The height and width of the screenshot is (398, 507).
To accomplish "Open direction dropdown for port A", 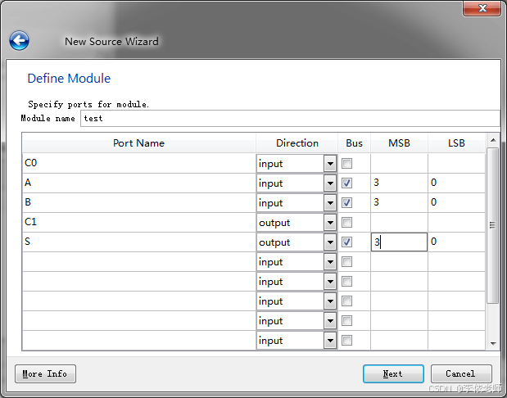I will tap(330, 183).
